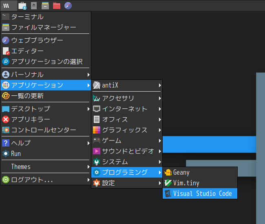Expand the アクセサリ submenu arrow
Viewport: 265px width, 224px height.
click(160, 98)
